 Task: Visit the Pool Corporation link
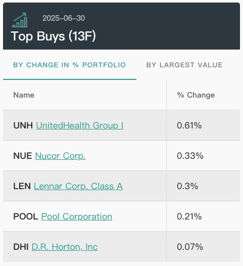(x=77, y=216)
